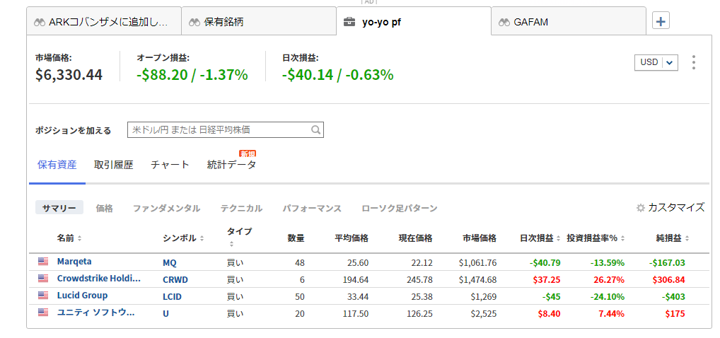The image size is (720, 338).
Task: Click the US flag icon beside Marqeta
Action: (43, 262)
